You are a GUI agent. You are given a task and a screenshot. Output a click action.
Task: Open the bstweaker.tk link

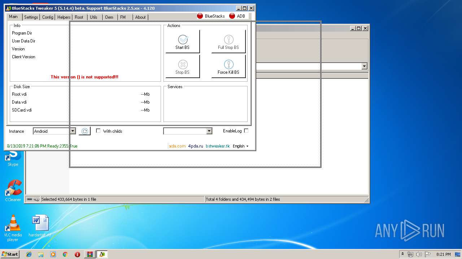click(x=218, y=146)
